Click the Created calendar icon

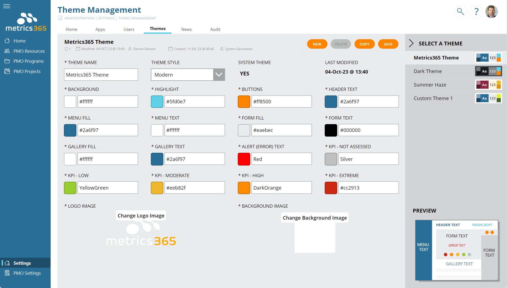(170, 49)
